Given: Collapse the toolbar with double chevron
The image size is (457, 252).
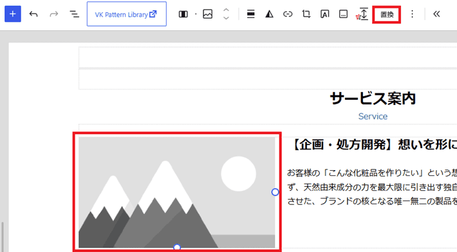Looking at the screenshot, I should coord(436,14).
